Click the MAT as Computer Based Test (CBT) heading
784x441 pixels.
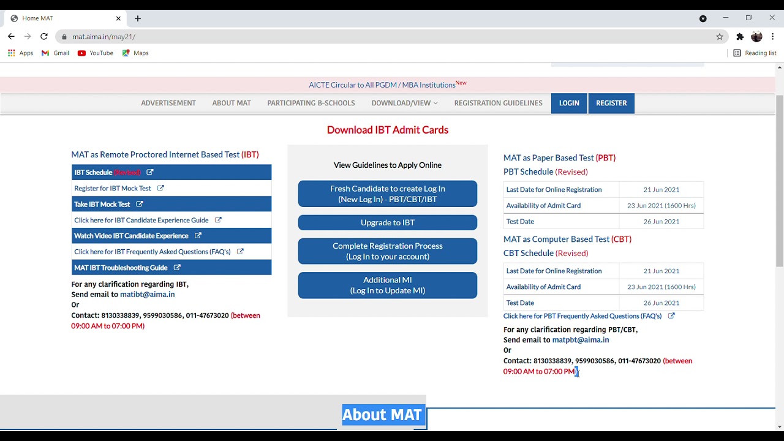pos(567,239)
